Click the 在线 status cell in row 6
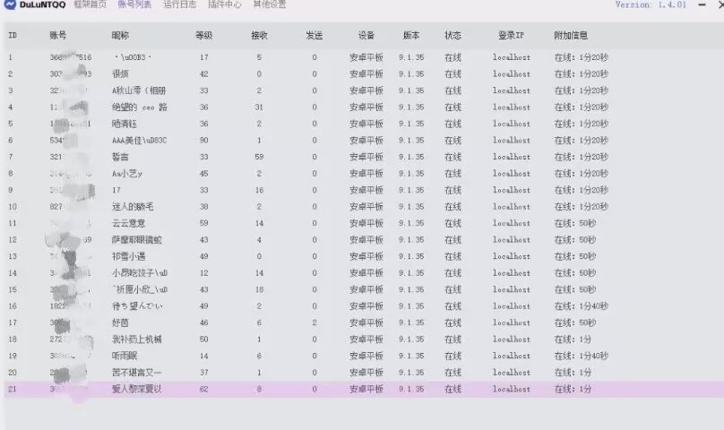The width and height of the screenshot is (724, 430). [452, 141]
